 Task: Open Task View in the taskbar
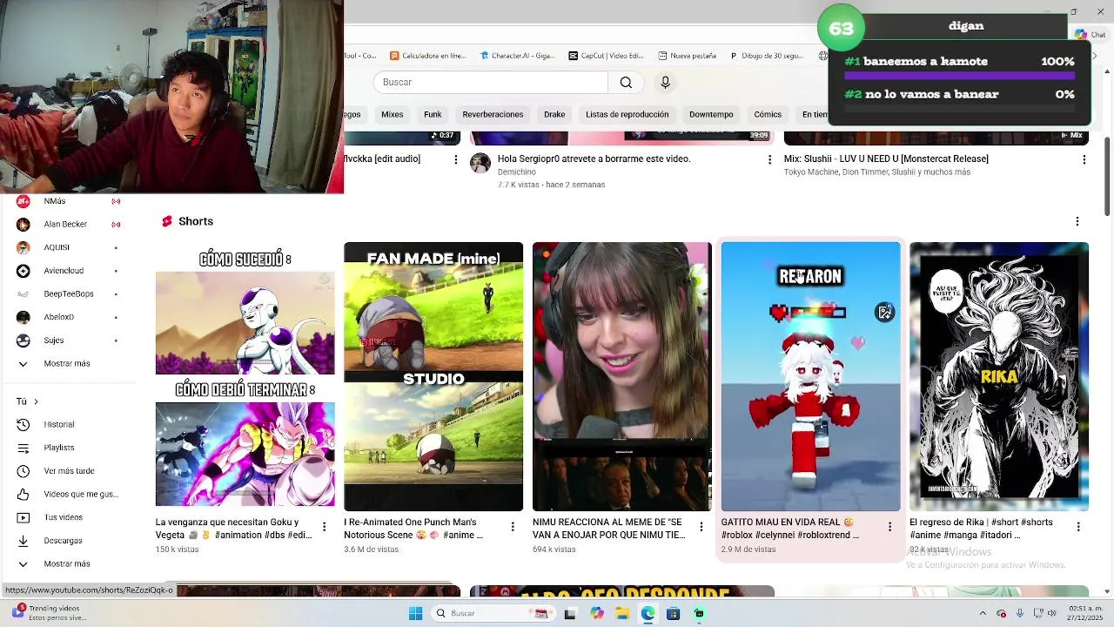coord(570,613)
